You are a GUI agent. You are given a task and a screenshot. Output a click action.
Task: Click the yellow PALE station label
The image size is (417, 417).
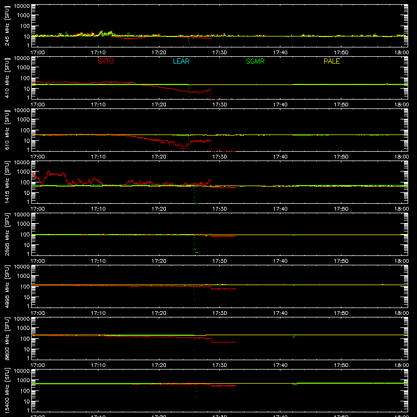click(332, 61)
